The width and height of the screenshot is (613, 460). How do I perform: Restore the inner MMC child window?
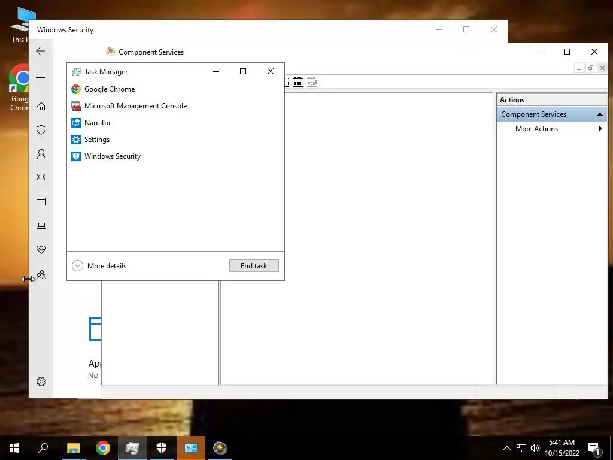pyautogui.click(x=591, y=68)
